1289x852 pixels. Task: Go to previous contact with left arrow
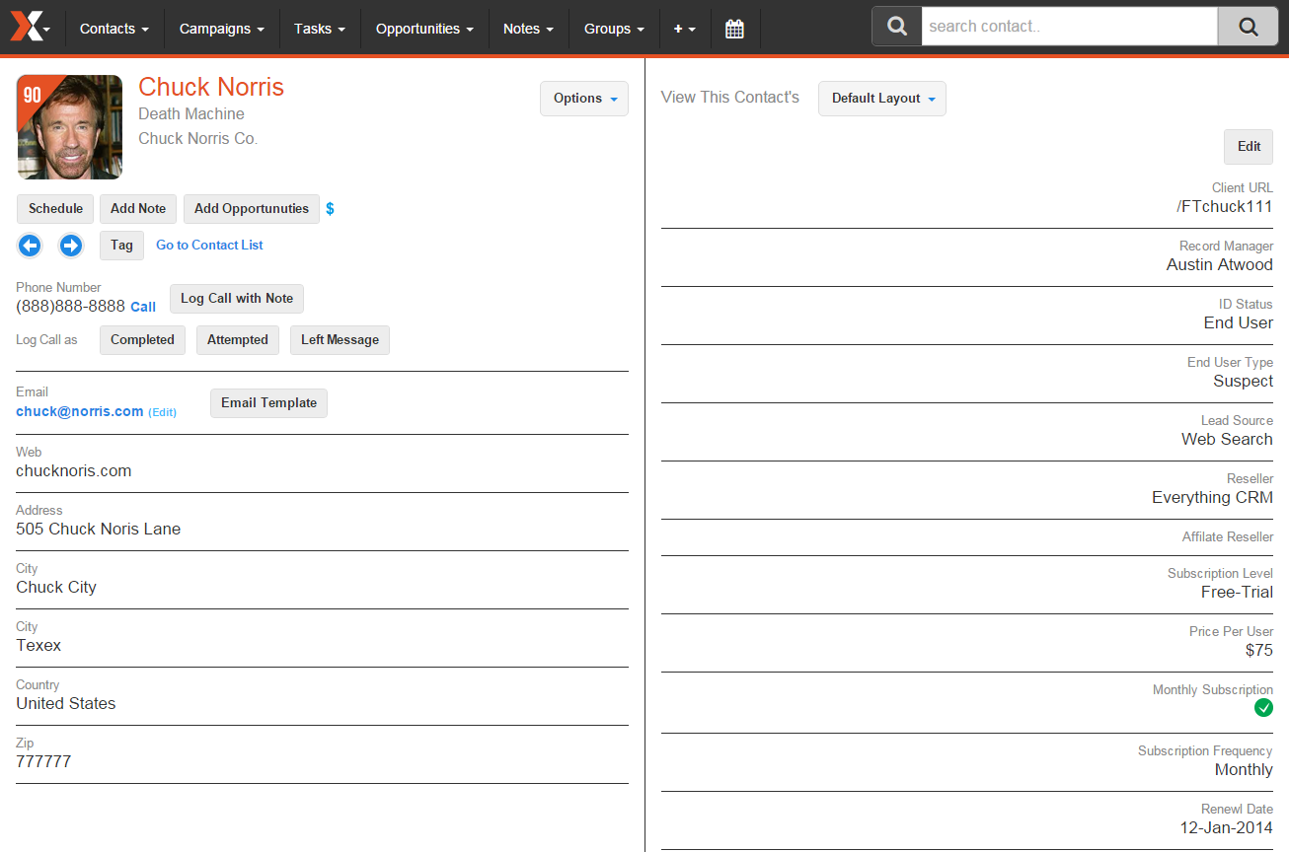point(30,245)
